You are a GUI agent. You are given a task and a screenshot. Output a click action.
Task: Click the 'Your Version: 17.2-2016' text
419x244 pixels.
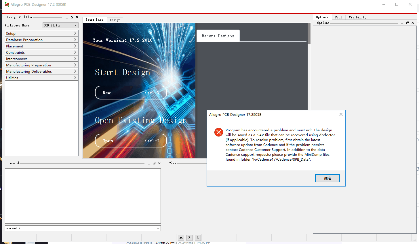[123, 40]
